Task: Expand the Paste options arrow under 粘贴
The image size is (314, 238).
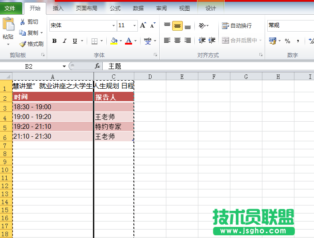Action: click(x=8, y=44)
